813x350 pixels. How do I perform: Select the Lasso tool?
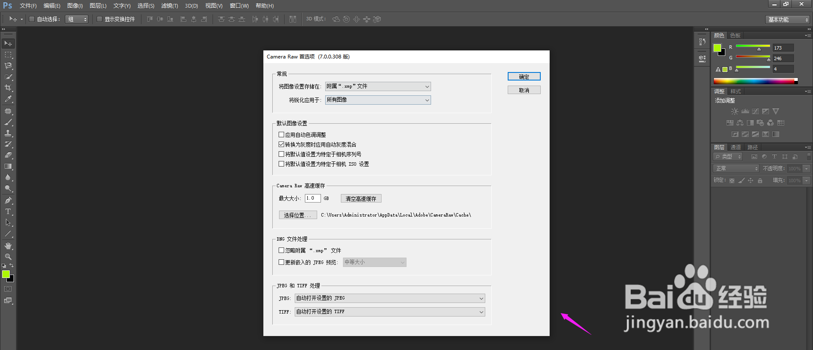coord(8,66)
